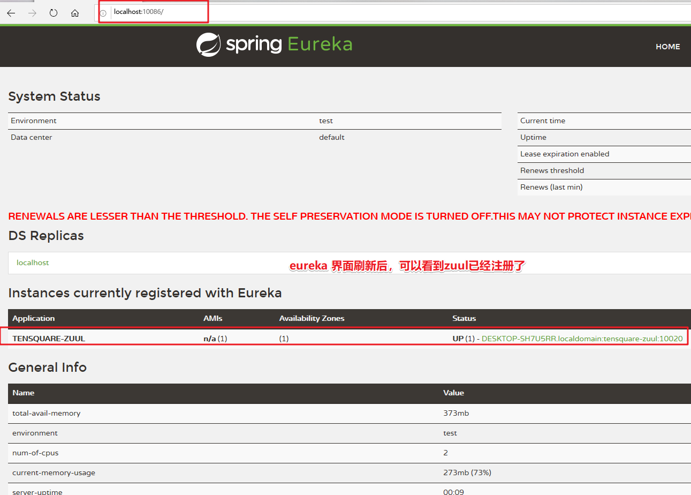Viewport: 691px width, 495px height.
Task: Click the Renews (last min) label
Action: [x=551, y=187]
